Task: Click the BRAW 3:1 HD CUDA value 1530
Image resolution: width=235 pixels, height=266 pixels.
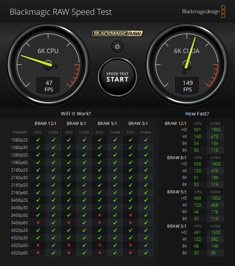Action: [215, 232]
